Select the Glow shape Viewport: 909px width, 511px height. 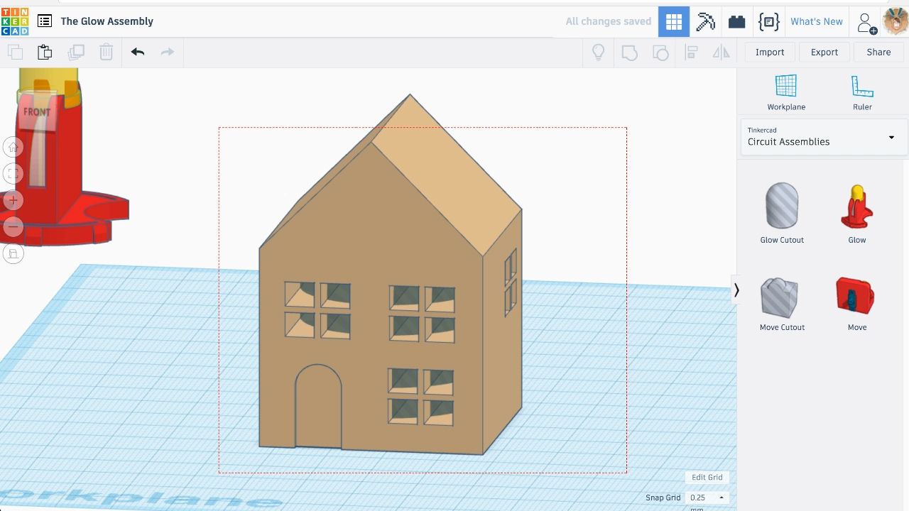857,213
